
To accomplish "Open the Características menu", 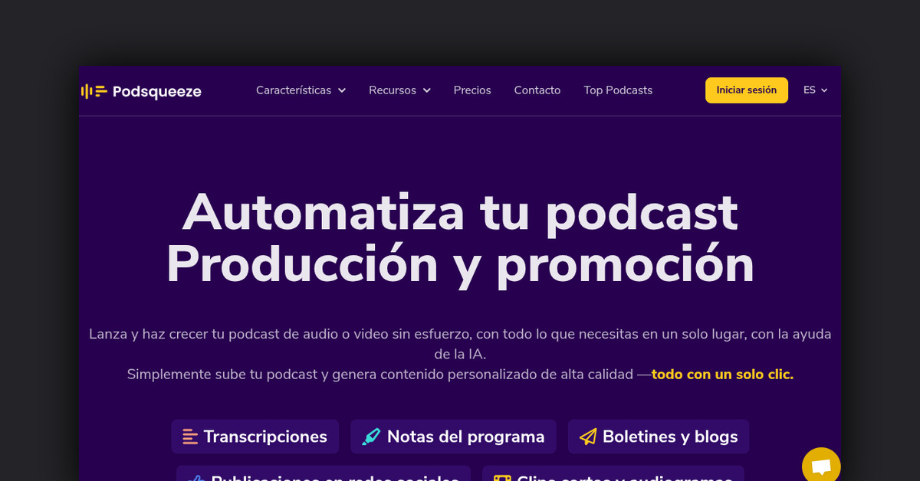I will (x=294, y=90).
